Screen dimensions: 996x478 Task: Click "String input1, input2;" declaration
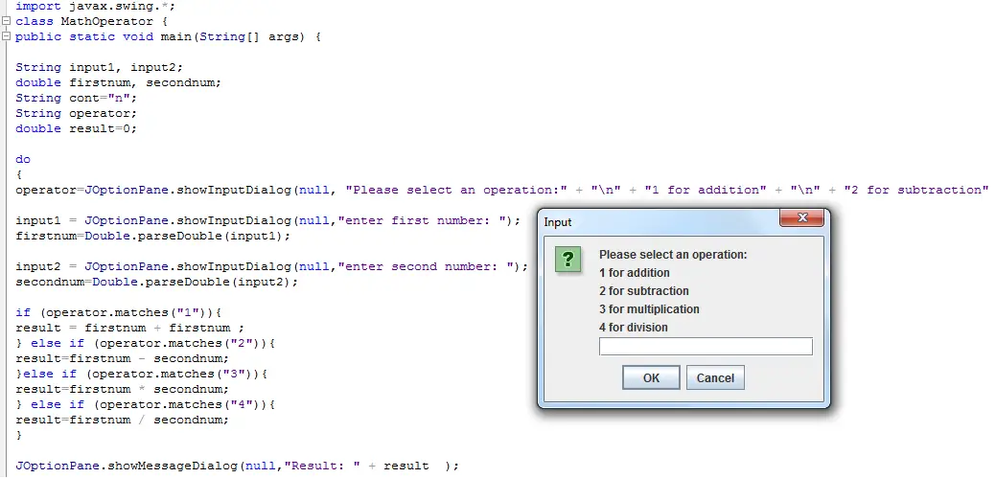coord(99,67)
